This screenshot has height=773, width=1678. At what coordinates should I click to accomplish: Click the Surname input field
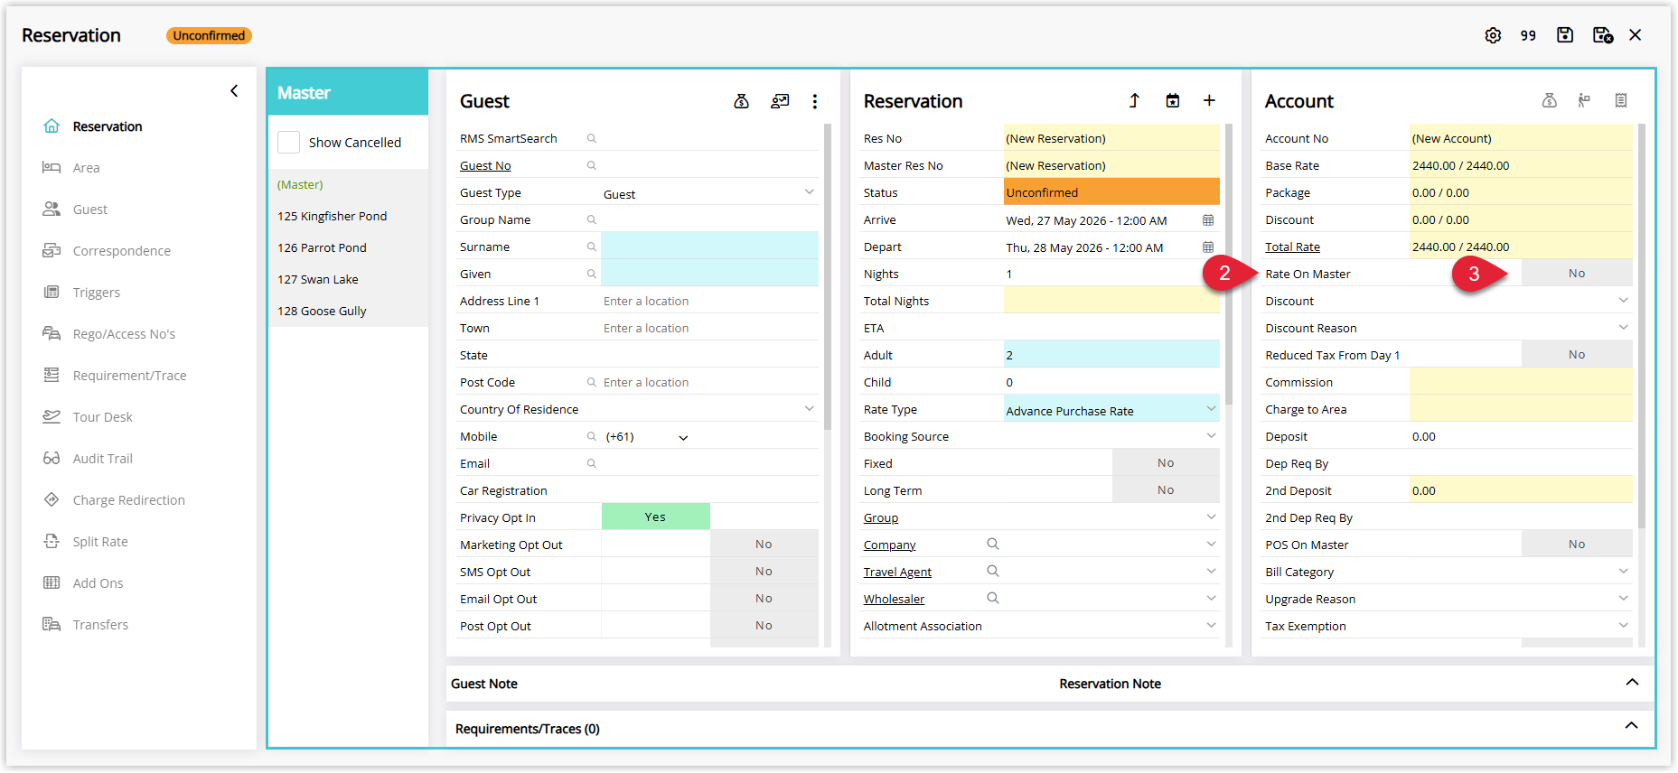click(x=709, y=247)
